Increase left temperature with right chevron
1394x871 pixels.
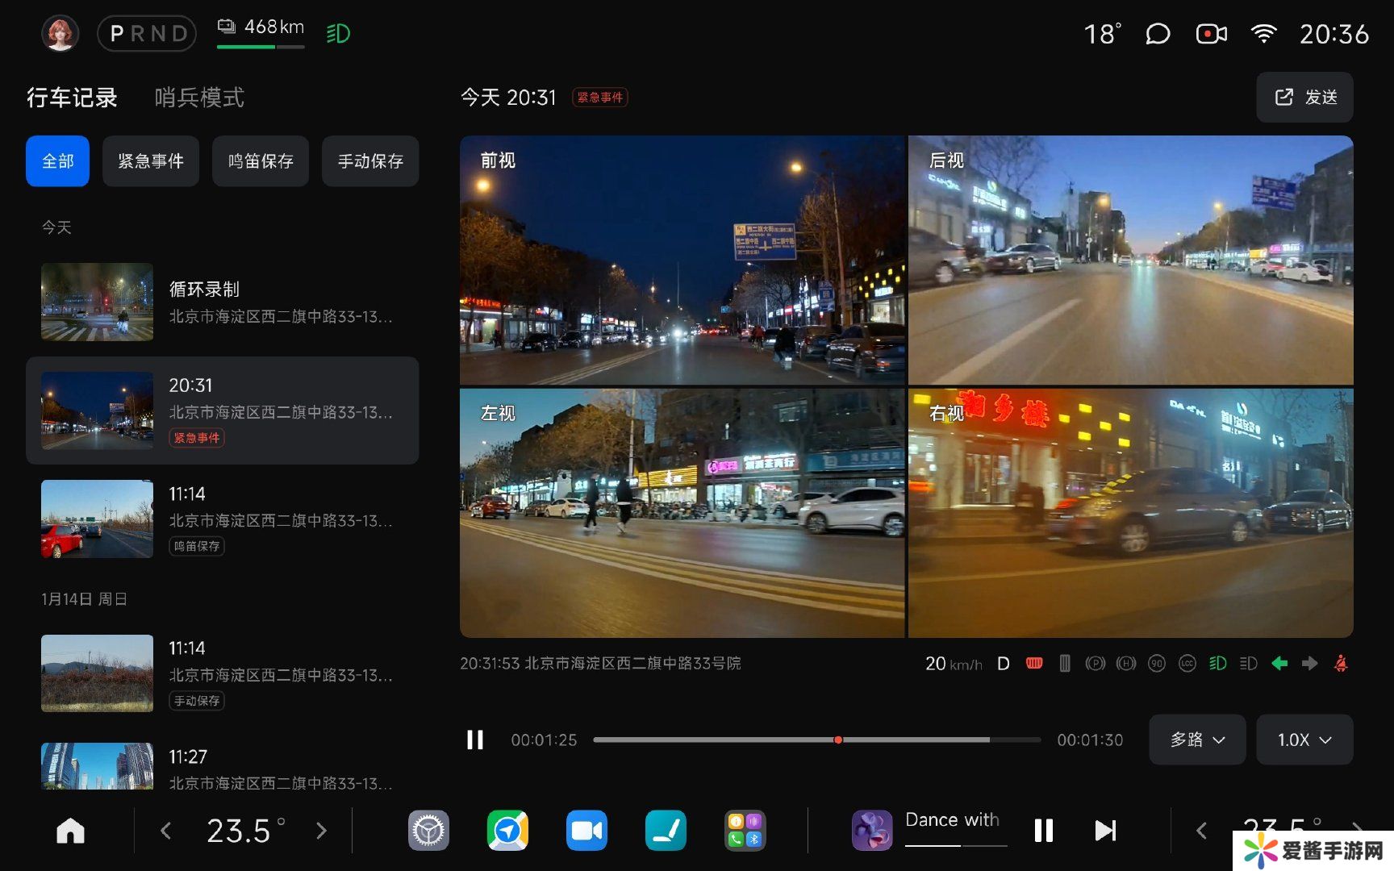point(321,830)
